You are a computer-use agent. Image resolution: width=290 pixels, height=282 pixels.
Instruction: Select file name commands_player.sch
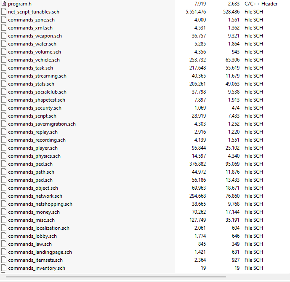pos(33,148)
